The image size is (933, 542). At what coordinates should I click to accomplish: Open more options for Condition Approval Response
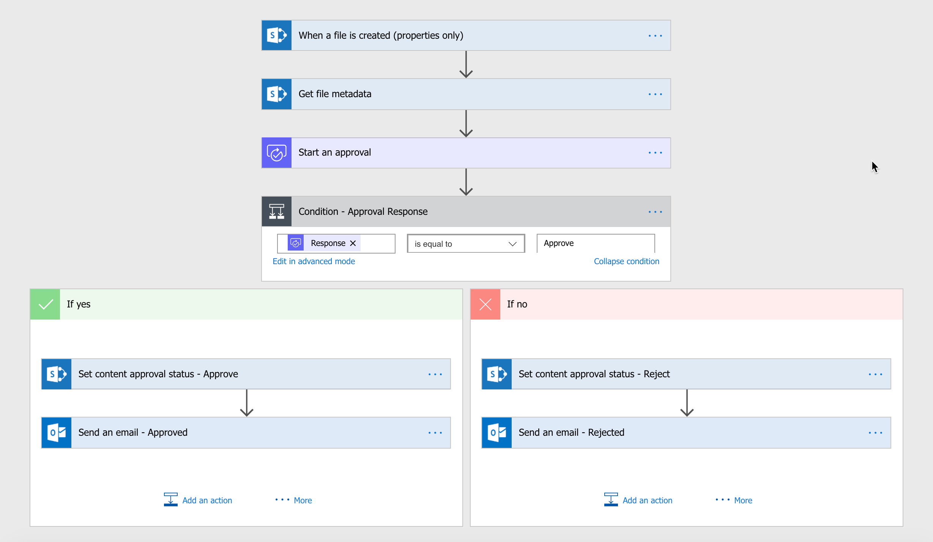point(656,212)
